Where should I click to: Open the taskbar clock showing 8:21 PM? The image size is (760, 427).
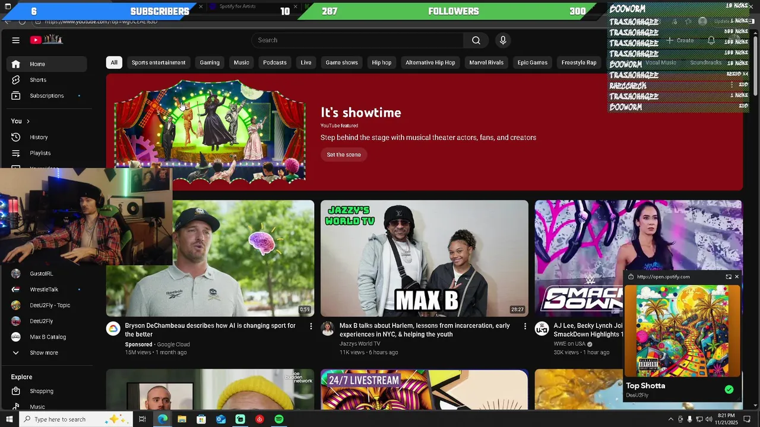(726, 419)
